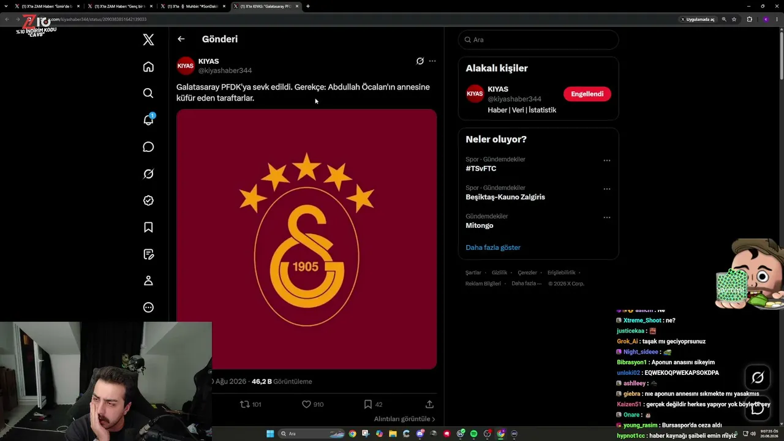Switch to the ZAM Haber "İzmir'de" tab
784x441 pixels.
[47, 6]
